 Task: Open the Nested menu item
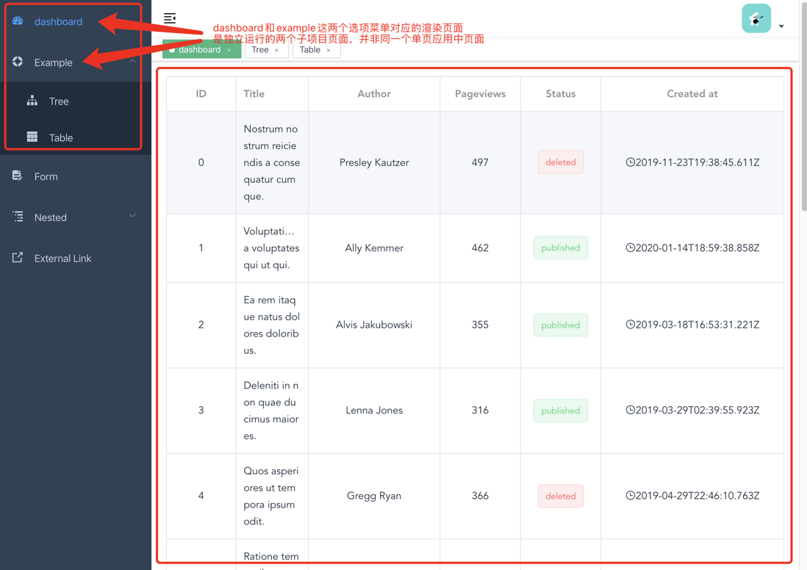(76, 217)
